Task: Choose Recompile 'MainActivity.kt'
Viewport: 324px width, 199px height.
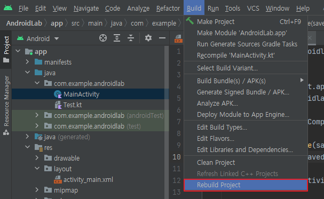Action: point(246,55)
